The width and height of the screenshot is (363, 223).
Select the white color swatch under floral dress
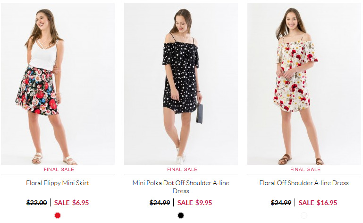304,215
